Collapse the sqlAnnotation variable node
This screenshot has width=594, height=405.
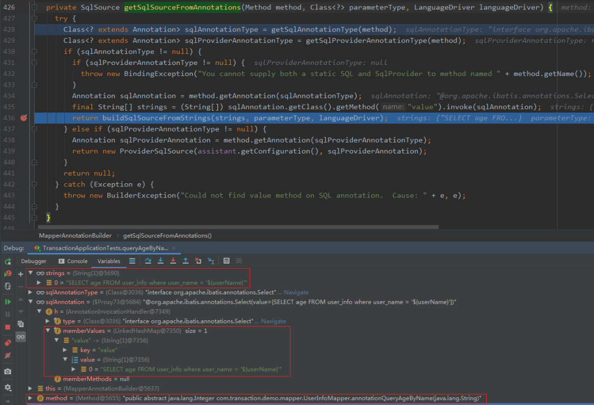coord(30,302)
